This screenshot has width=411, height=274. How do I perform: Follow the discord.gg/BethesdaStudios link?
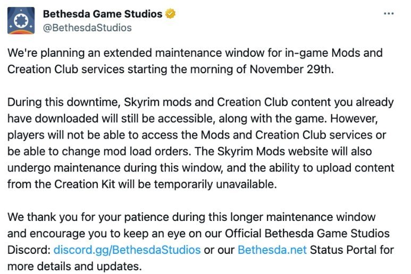coord(127,250)
